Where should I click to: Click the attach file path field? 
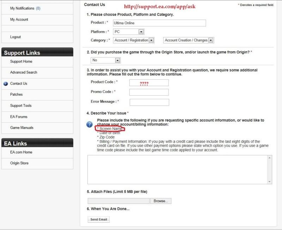[118, 201]
